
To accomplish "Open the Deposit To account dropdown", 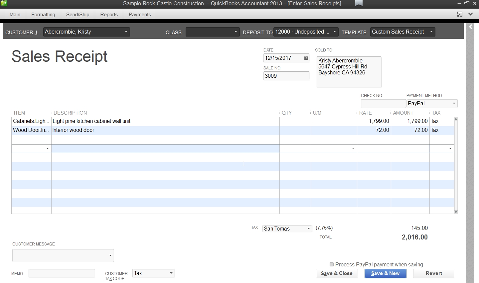I will pos(334,32).
